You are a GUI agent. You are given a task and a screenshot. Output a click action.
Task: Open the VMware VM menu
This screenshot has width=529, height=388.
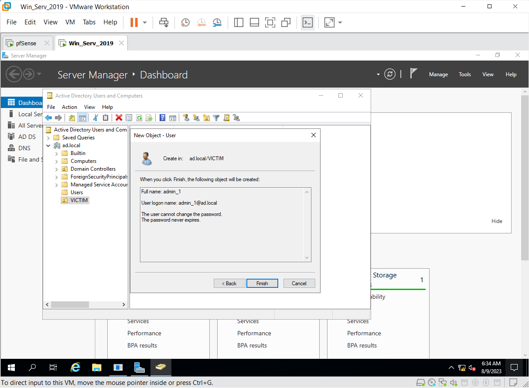tap(70, 22)
